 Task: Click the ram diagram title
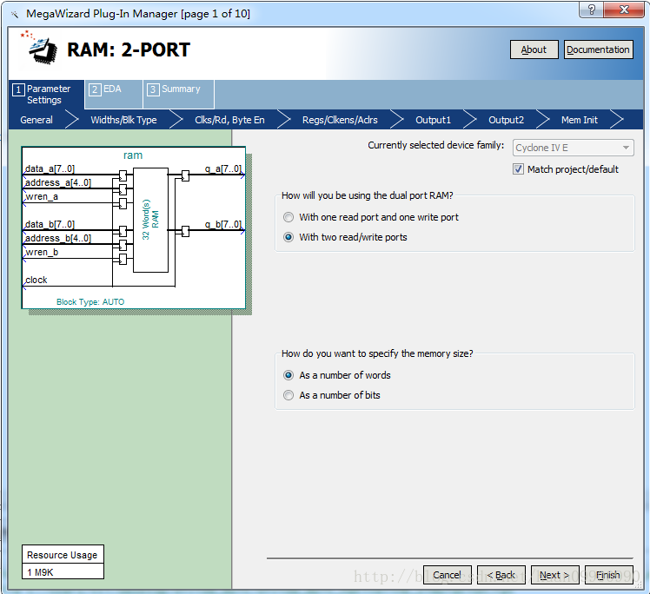pyautogui.click(x=133, y=155)
